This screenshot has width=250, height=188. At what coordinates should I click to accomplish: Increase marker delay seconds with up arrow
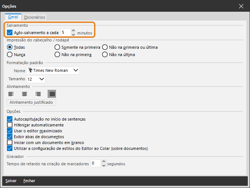[x=104, y=162]
